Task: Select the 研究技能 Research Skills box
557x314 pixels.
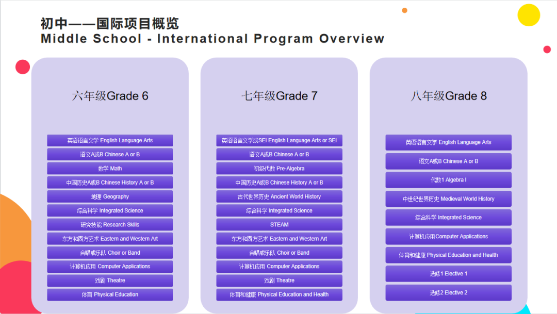Action: click(110, 224)
